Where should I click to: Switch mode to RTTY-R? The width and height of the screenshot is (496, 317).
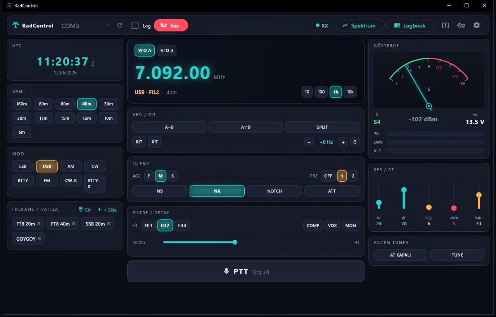tap(95, 183)
